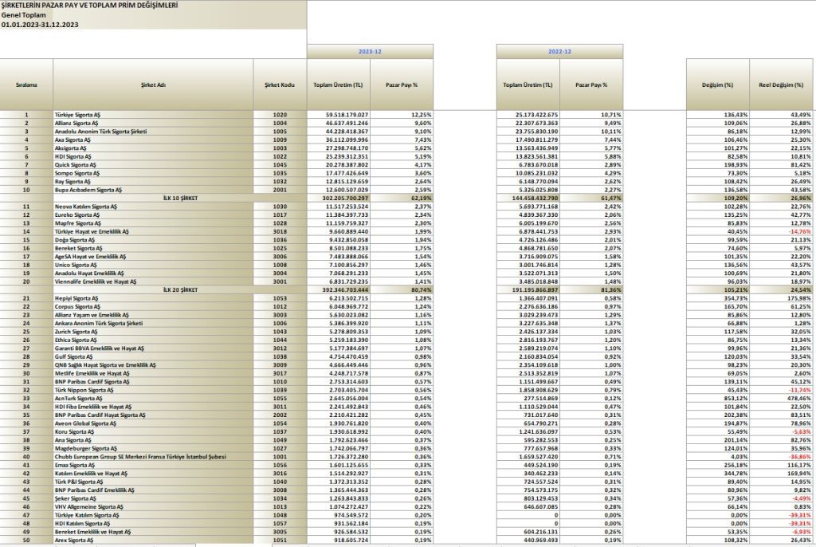Screen dimensions: 816x547
Task: Click the Aksigorta AŞ row name
Action: pyautogui.click(x=70, y=148)
